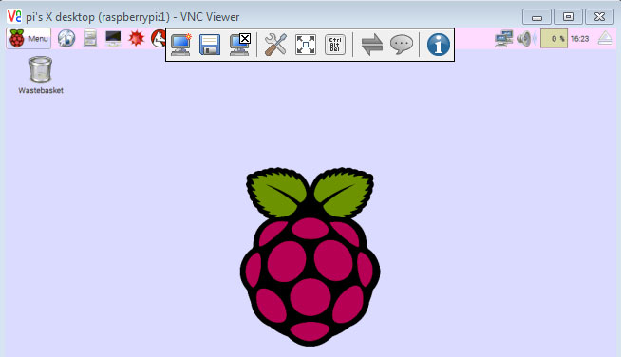Screen dimensions: 621x357
Task: Open the terminal monitor icon
Action: [113, 38]
